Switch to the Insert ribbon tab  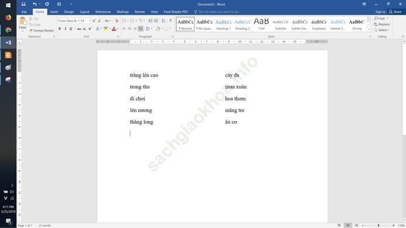[x=54, y=12]
